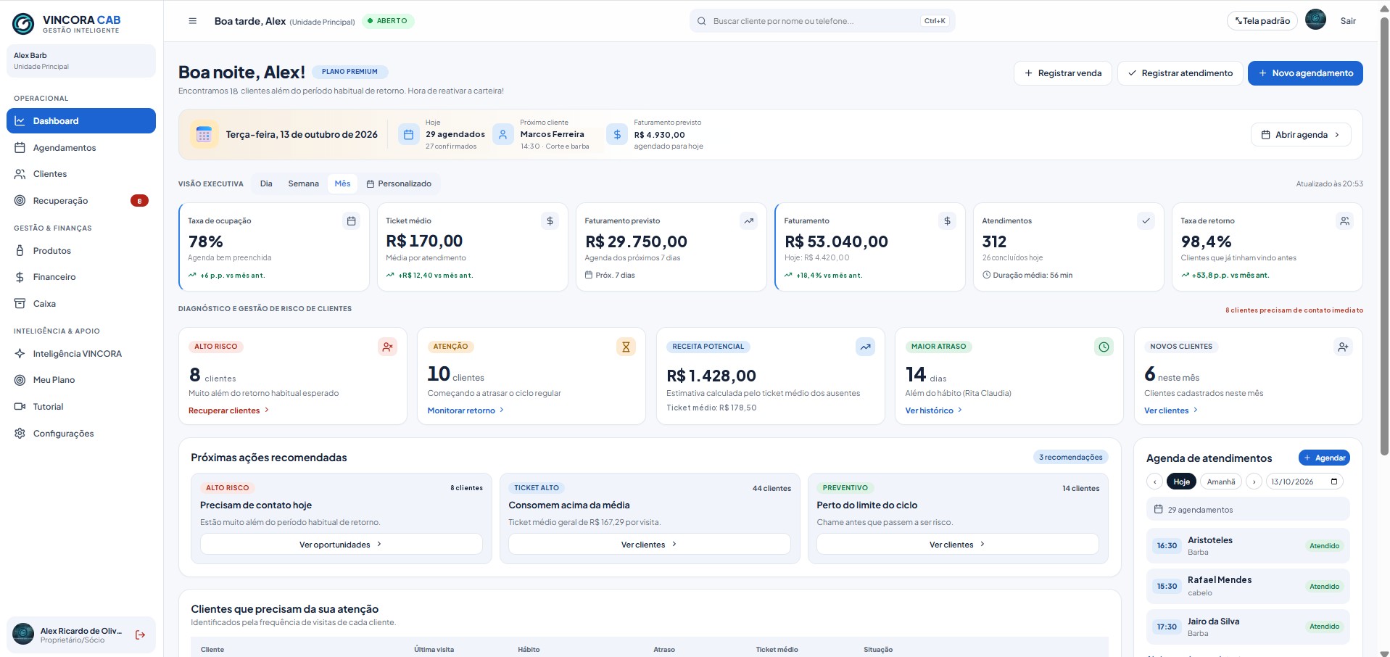Select the Mês view tab
This screenshot has height=657, width=1390.
coord(342,183)
